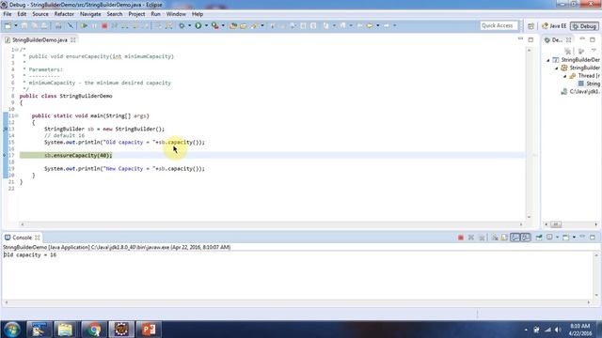Open the Display Selected Console dropdown arrow
The height and width of the screenshot is (338, 602).
pyautogui.click(x=557, y=238)
